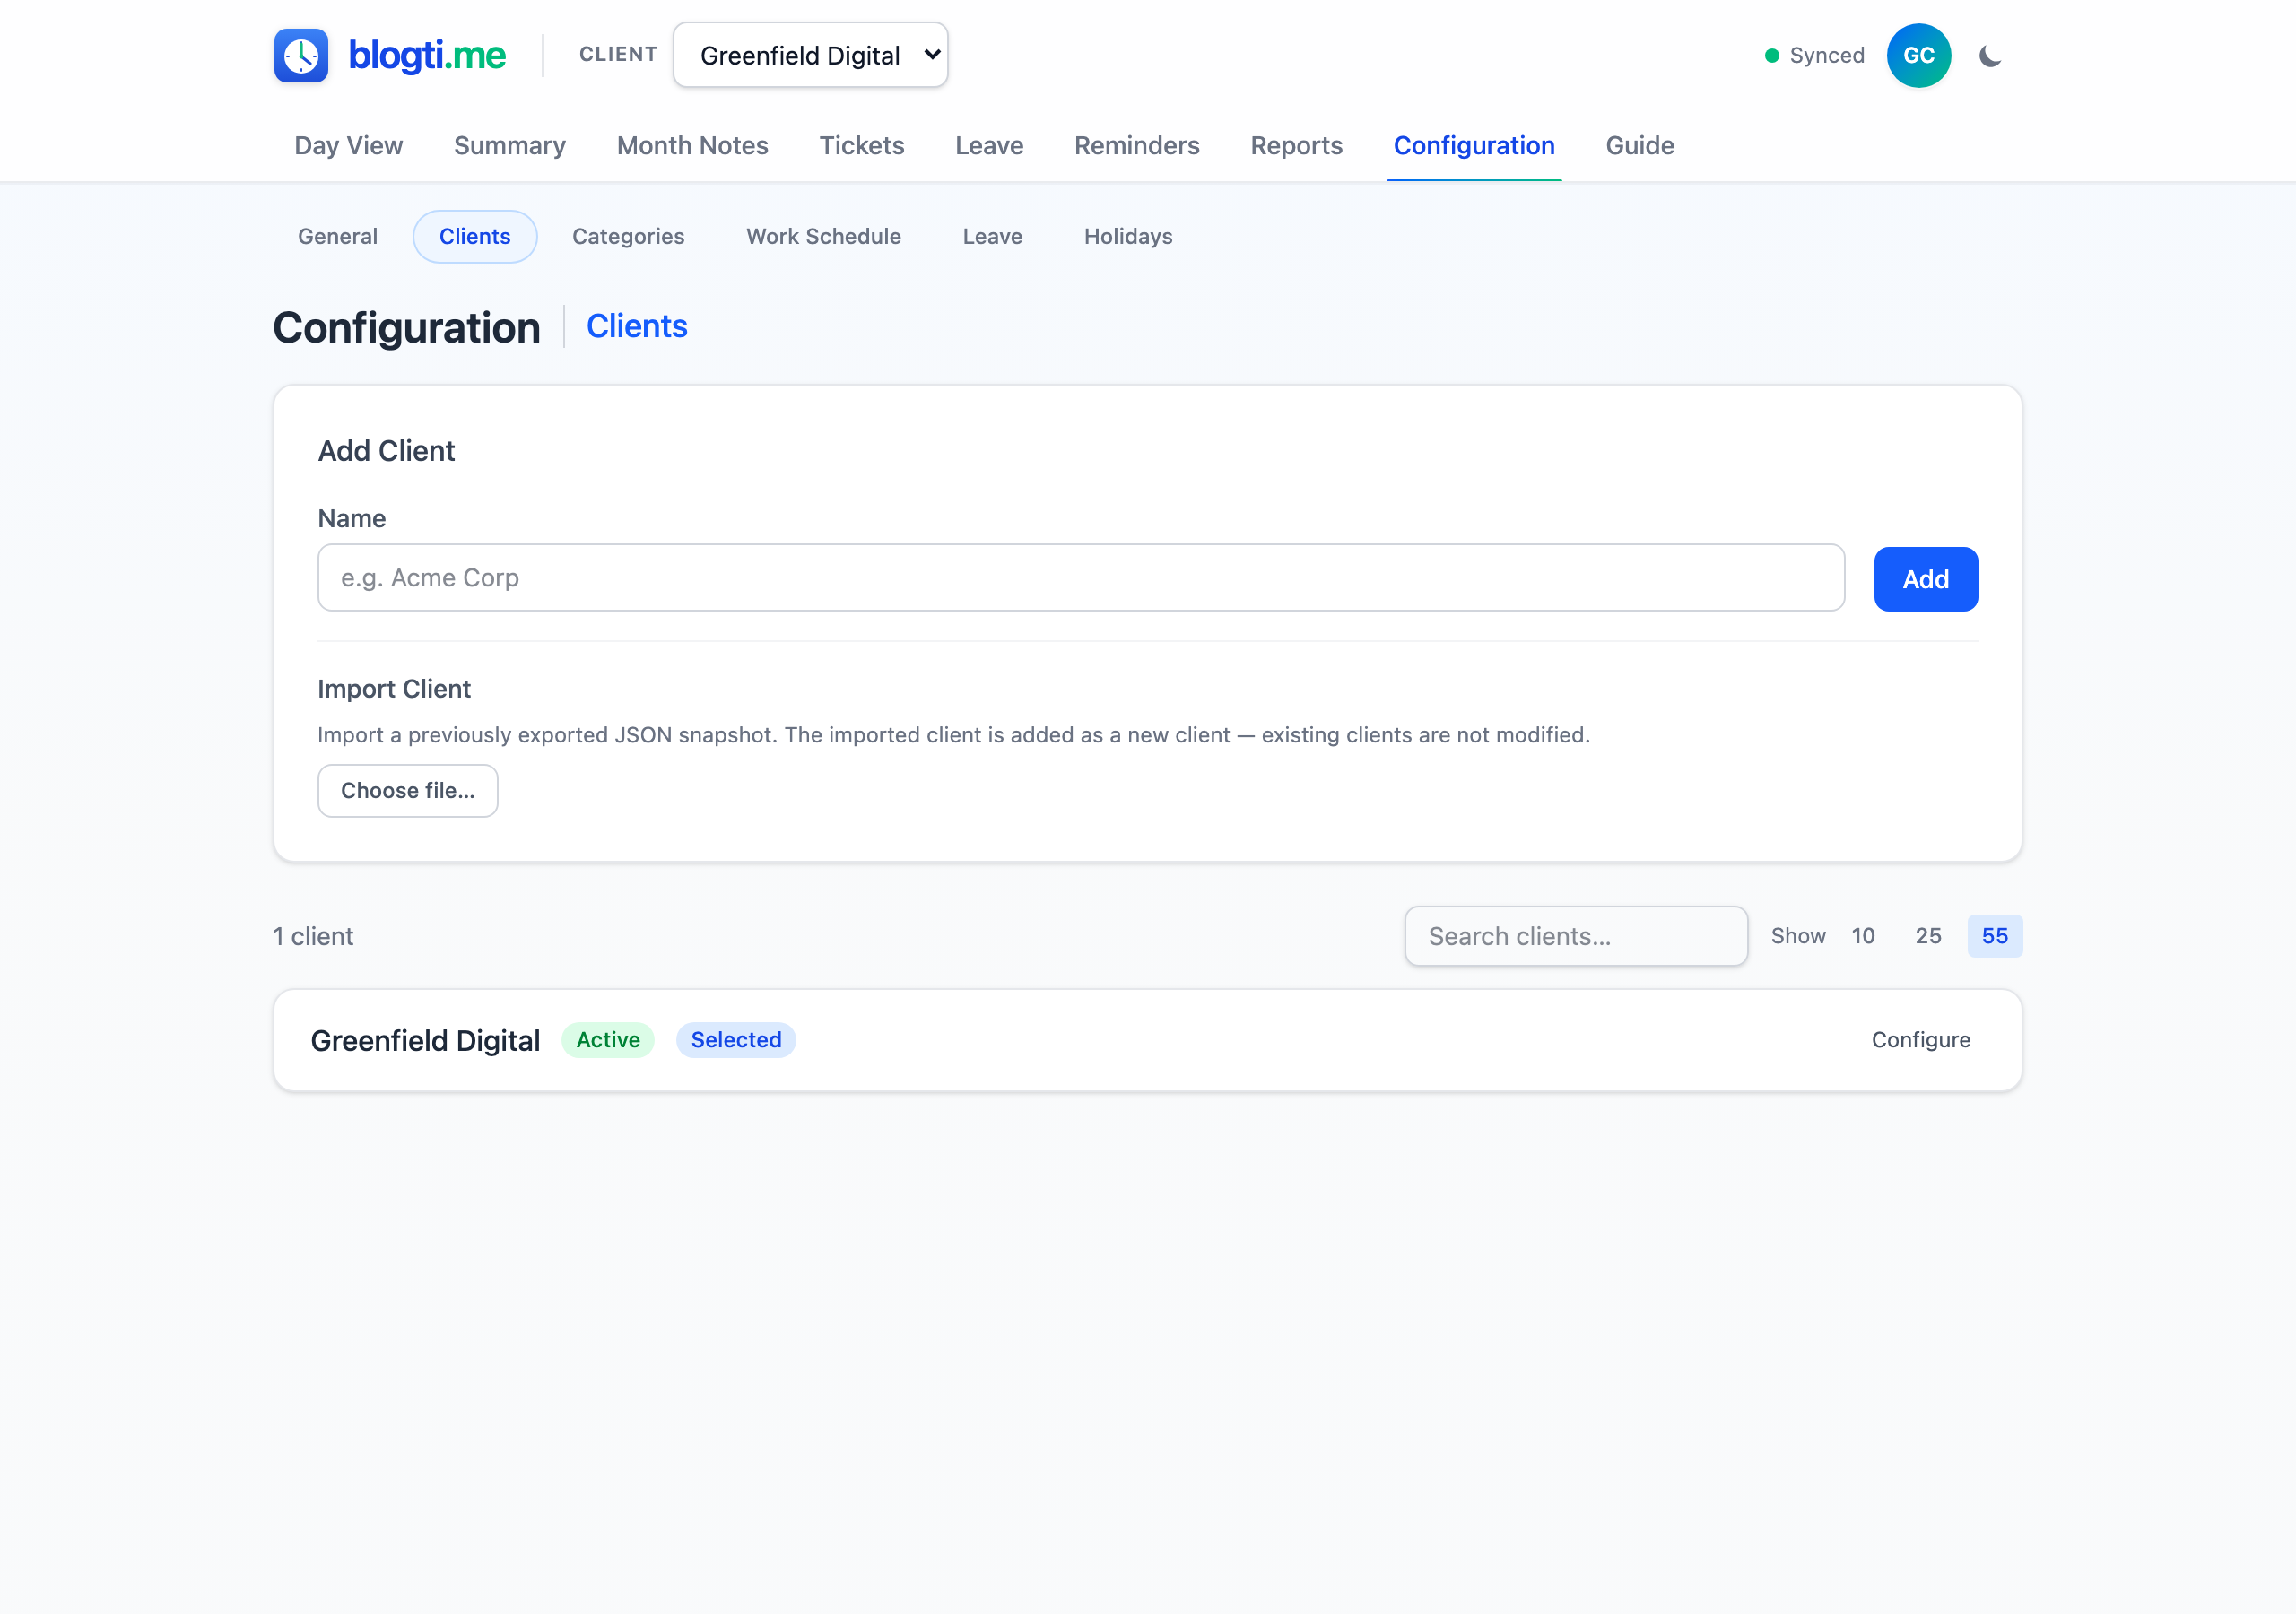Click Configure for Greenfield Digital
This screenshot has width=2296, height=1614.
[1920, 1040]
